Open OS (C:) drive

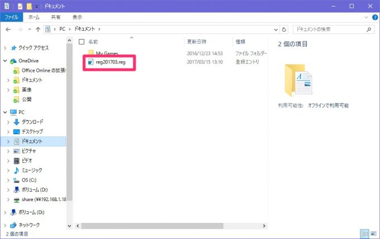pyautogui.click(x=29, y=180)
